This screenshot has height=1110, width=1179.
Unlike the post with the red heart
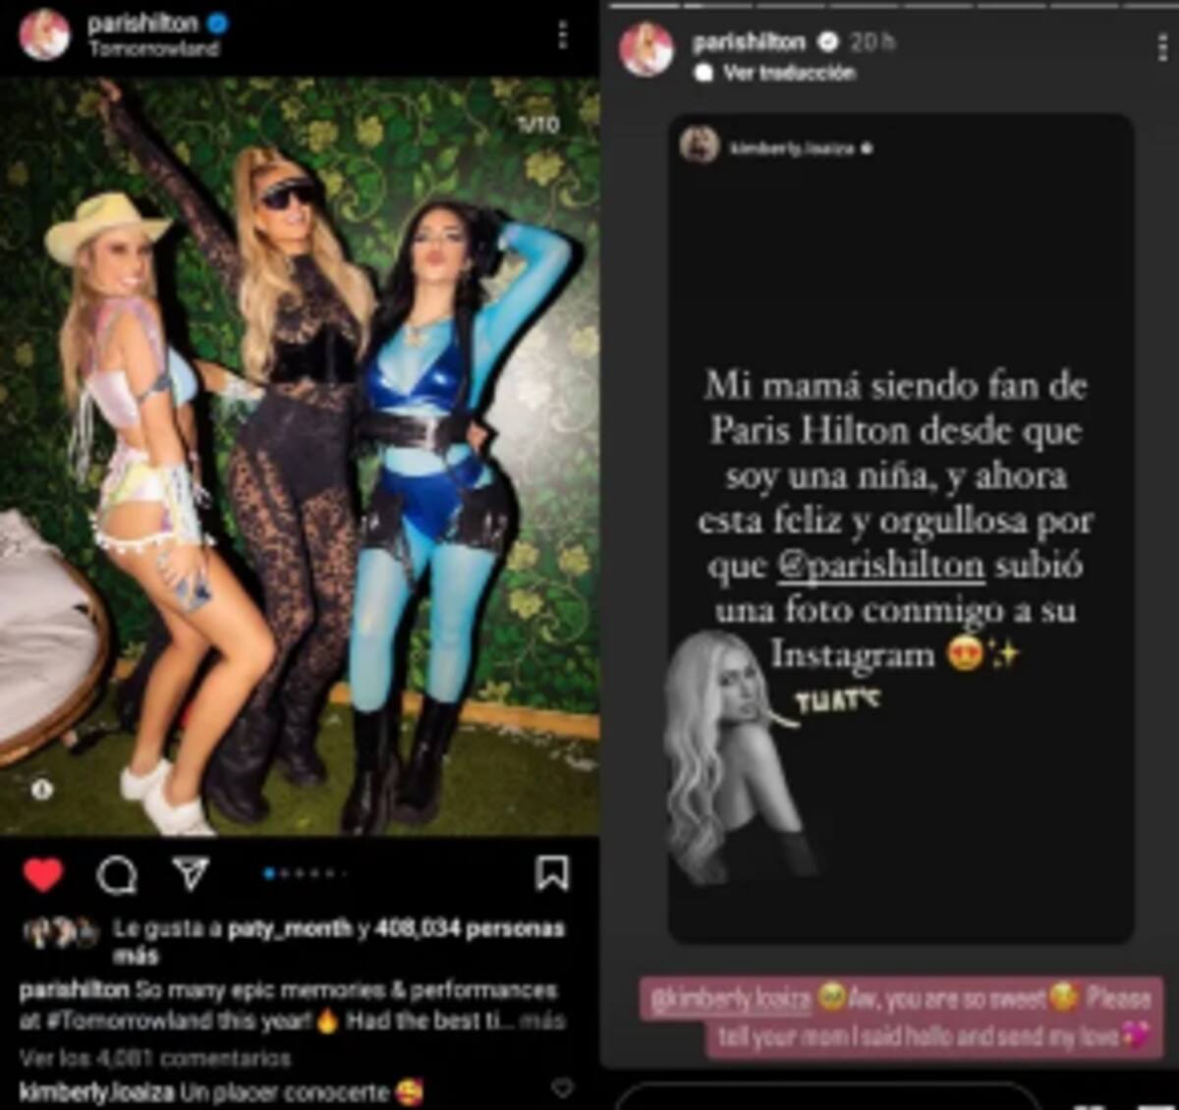coord(42,874)
